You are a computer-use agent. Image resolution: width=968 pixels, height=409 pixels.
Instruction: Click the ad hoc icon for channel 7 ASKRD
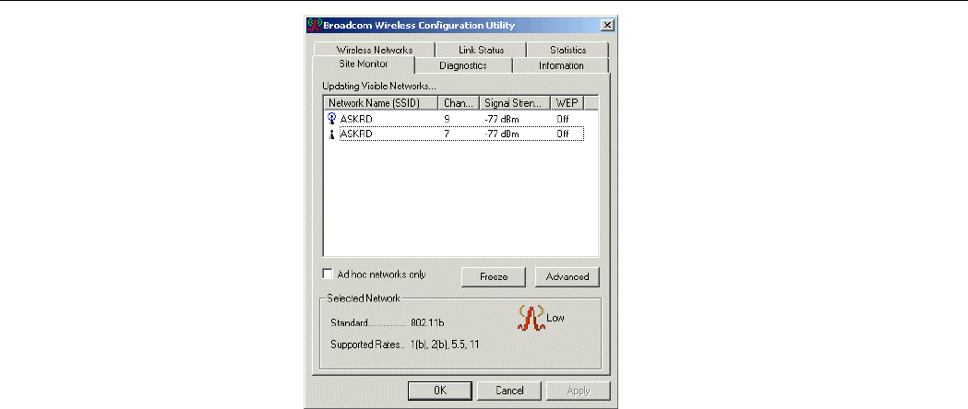331,134
